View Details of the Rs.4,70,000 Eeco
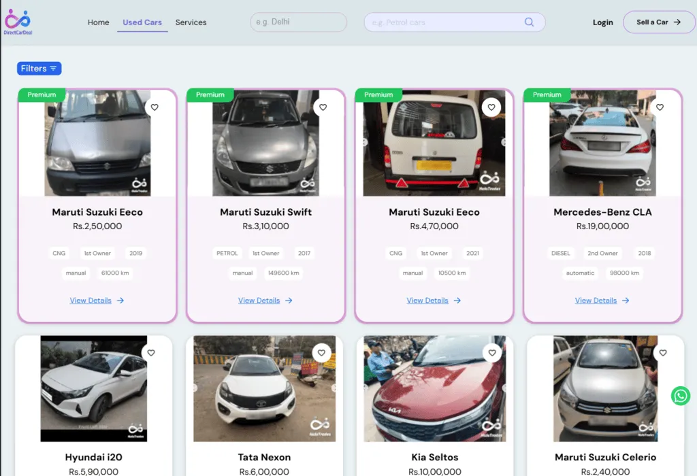 pyautogui.click(x=434, y=301)
